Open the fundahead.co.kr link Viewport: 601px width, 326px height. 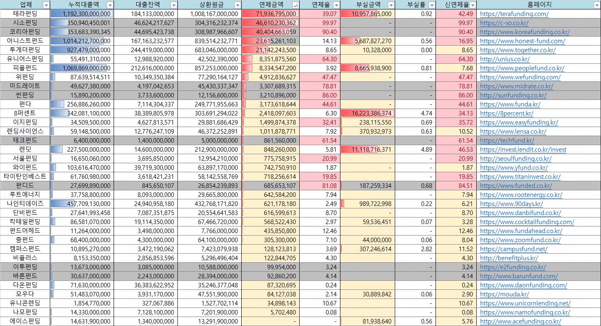pyautogui.click(x=520, y=231)
